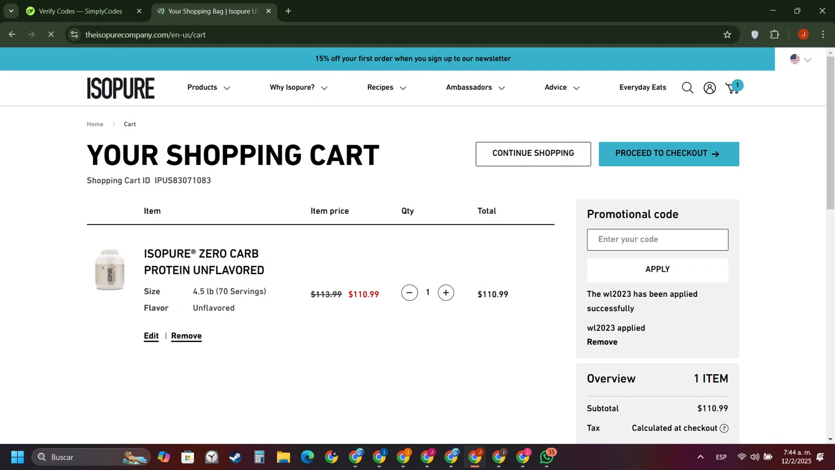Image resolution: width=835 pixels, height=470 pixels.
Task: Open the account profile icon
Action: tap(710, 88)
